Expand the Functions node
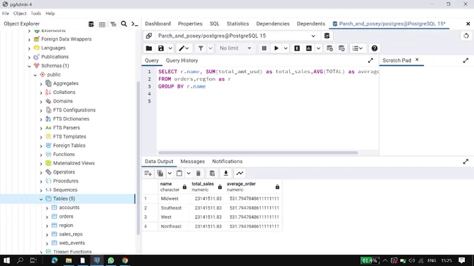This screenshot has height=266, width=474. pos(41,155)
